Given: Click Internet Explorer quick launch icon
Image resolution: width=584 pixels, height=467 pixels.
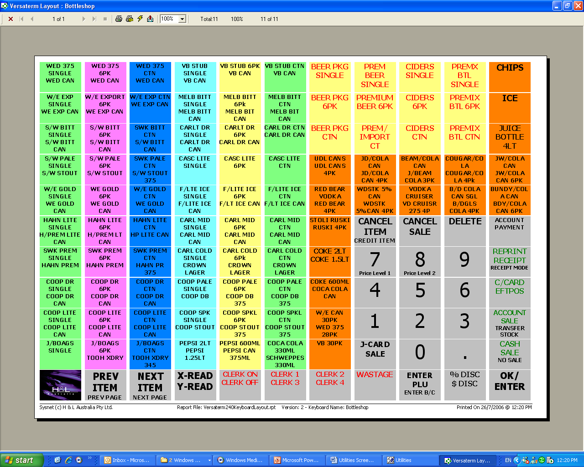Looking at the screenshot, I should [68, 460].
